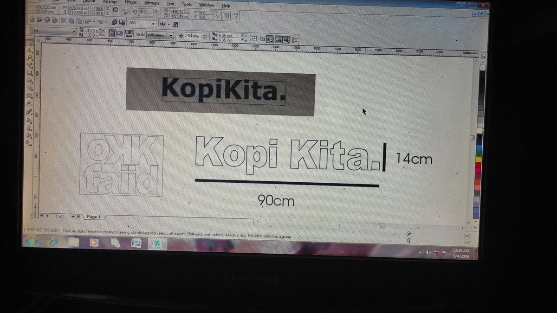The height and width of the screenshot is (313, 557).
Task: Set page to landscape orientation
Action: pos(120,34)
